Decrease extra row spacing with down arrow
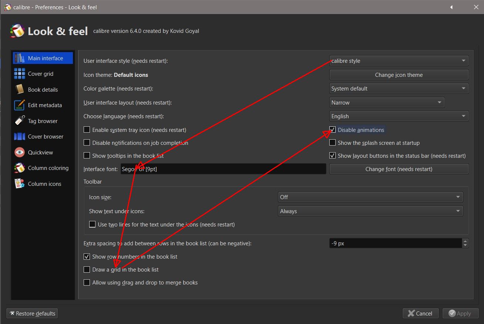 pos(465,246)
